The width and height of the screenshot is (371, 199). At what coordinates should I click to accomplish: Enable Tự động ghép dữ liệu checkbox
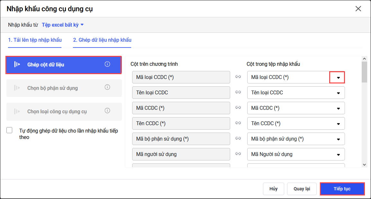coord(10,130)
